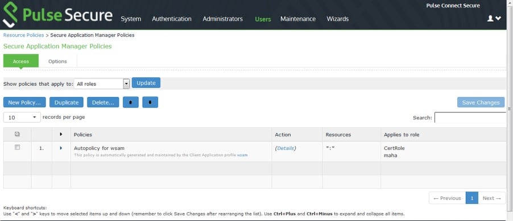The width and height of the screenshot is (513, 221).
Task: Click the Pulse Connect Secure product label
Action: 453,6
